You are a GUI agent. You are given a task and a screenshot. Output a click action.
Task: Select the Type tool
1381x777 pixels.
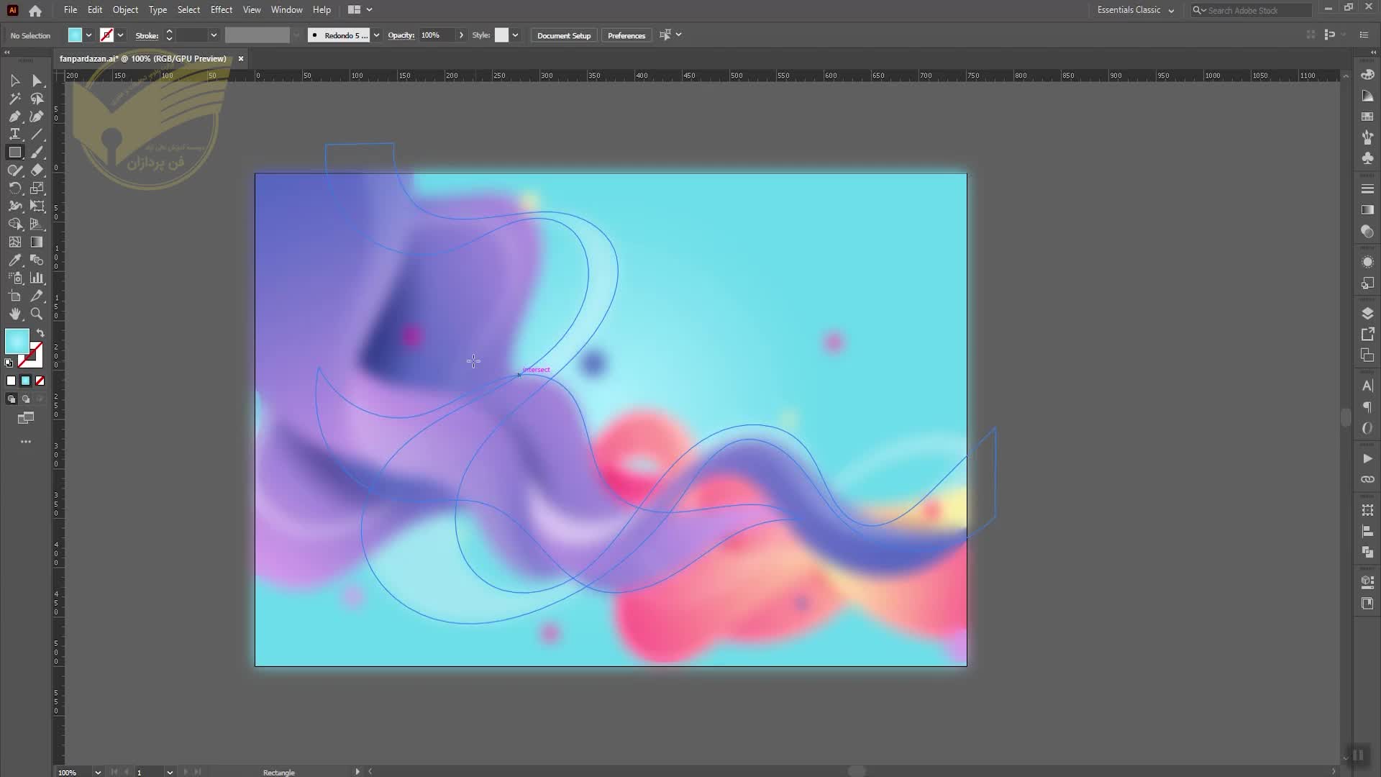(x=14, y=135)
